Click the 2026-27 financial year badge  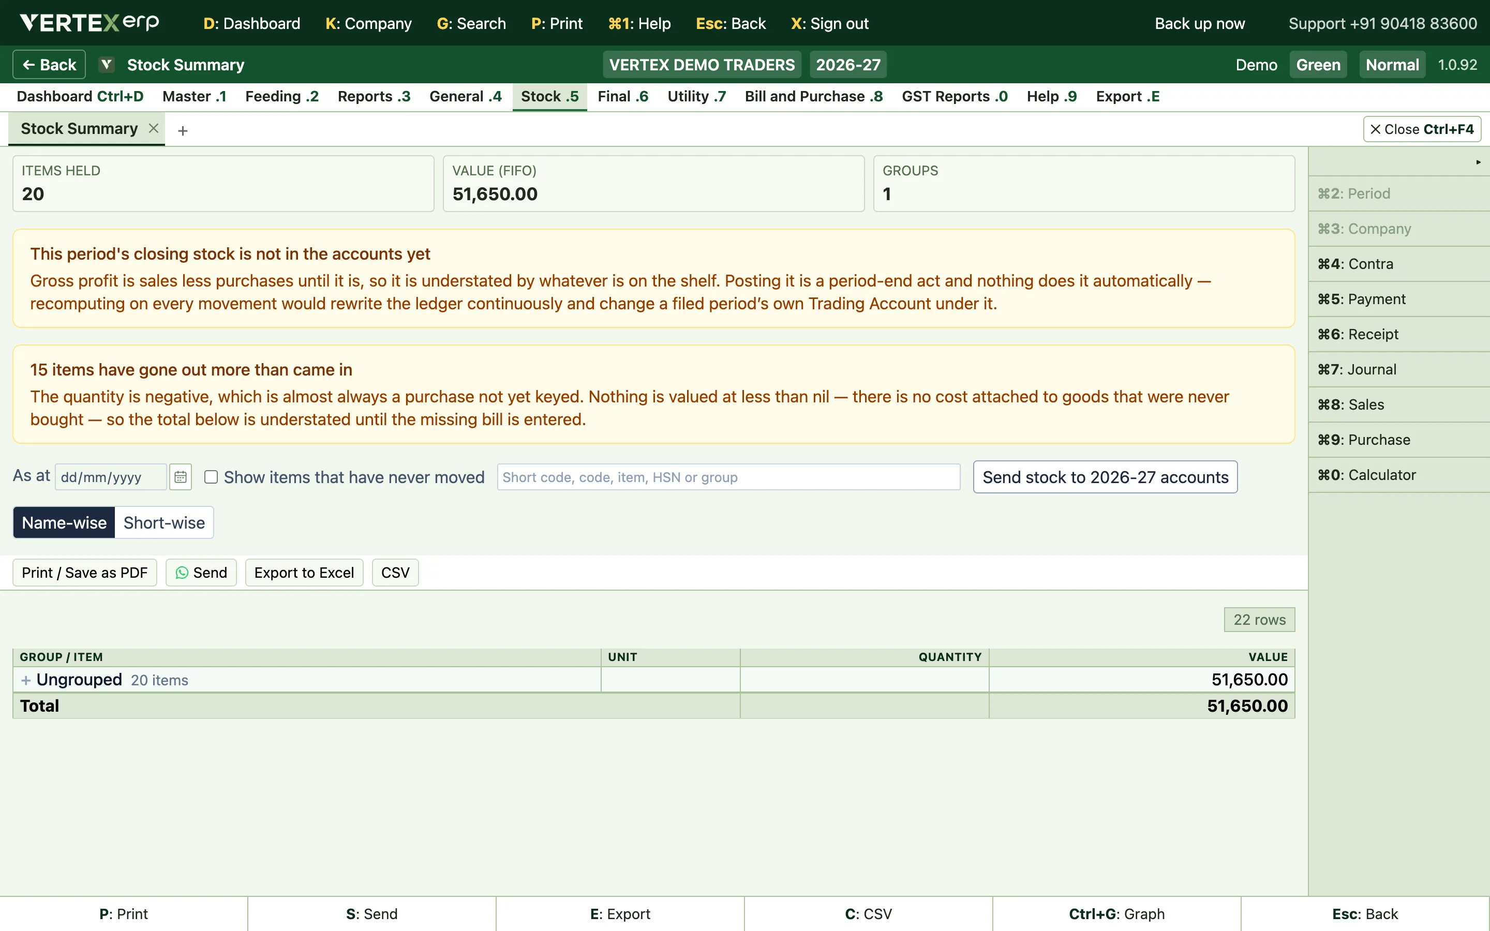848,65
